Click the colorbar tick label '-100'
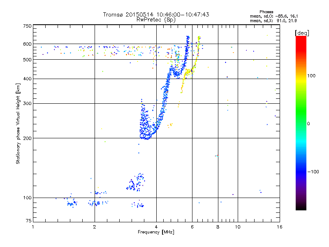This screenshot has width=329, height=247. coord(313,172)
